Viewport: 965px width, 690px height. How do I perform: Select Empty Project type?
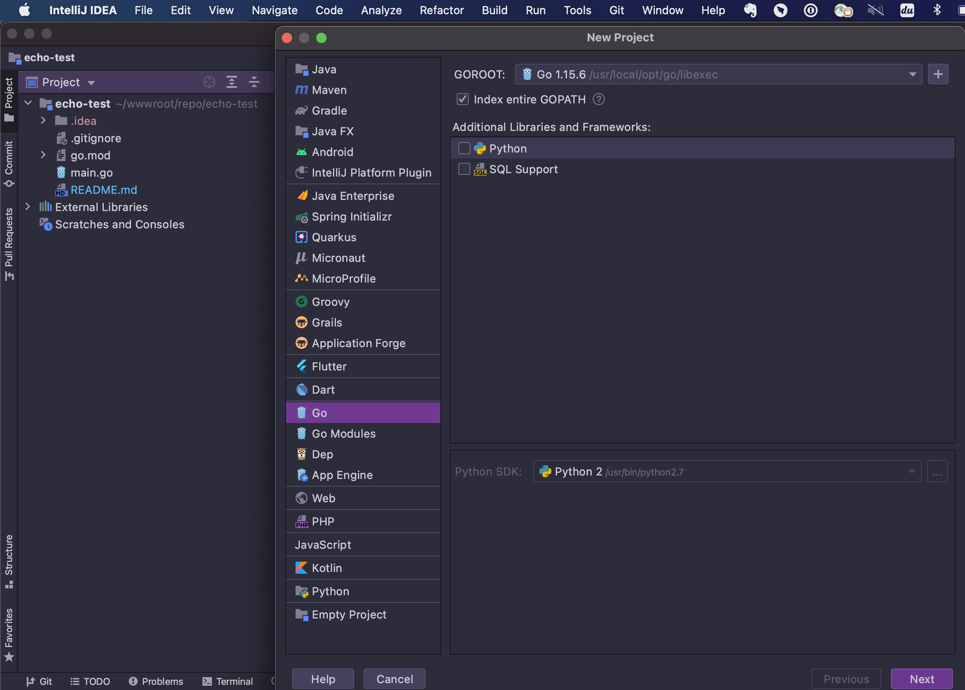363,615
